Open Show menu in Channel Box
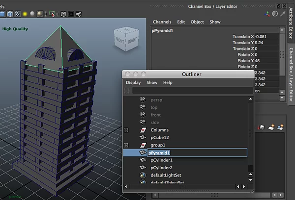 (215, 22)
